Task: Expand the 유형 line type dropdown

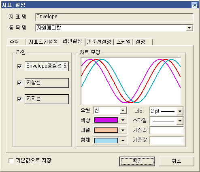Action: [123, 110]
